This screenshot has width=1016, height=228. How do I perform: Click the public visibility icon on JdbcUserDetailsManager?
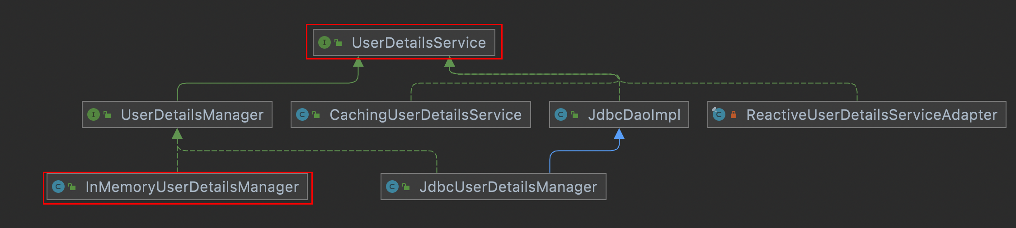(406, 187)
